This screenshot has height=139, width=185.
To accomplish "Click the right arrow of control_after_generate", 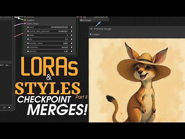I will coord(72,31).
